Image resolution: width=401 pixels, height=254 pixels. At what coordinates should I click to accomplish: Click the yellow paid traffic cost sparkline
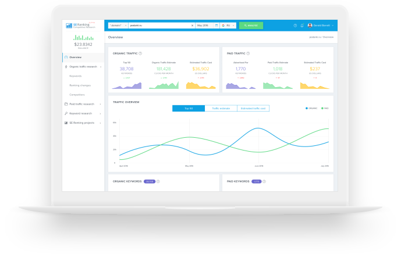point(315,85)
